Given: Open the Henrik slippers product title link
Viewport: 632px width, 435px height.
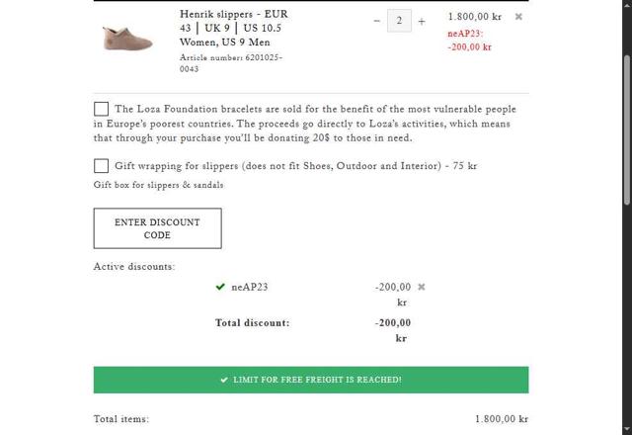Looking at the screenshot, I should tap(233, 28).
